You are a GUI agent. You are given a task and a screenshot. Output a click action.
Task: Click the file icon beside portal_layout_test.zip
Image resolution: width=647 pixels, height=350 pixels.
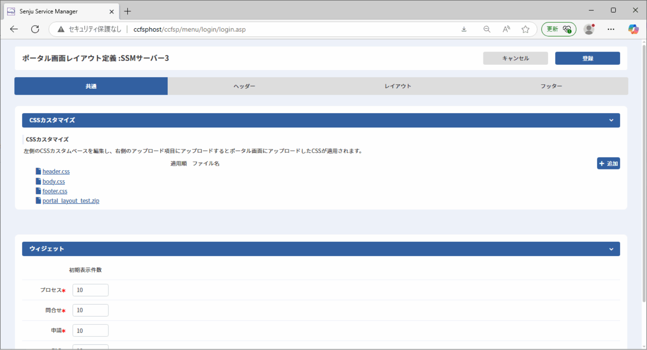tap(38, 201)
